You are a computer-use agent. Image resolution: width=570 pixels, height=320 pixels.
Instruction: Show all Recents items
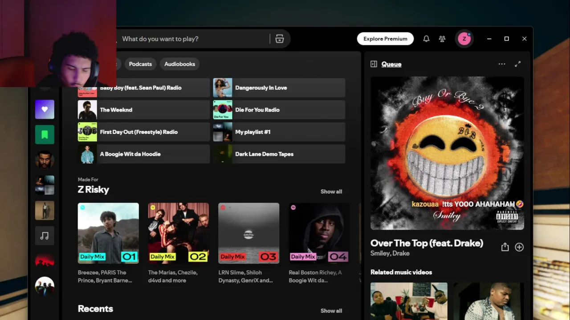click(x=331, y=311)
